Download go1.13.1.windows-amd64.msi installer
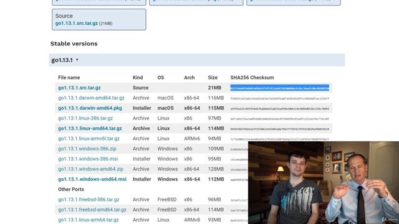399x224 pixels. pos(92,179)
